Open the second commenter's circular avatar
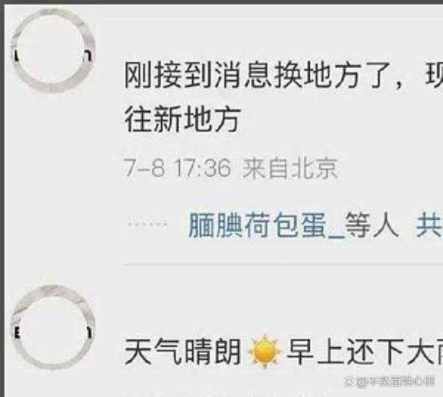 pos(53,328)
